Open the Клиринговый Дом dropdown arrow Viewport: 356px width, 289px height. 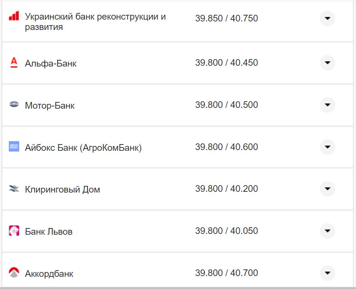(327, 189)
